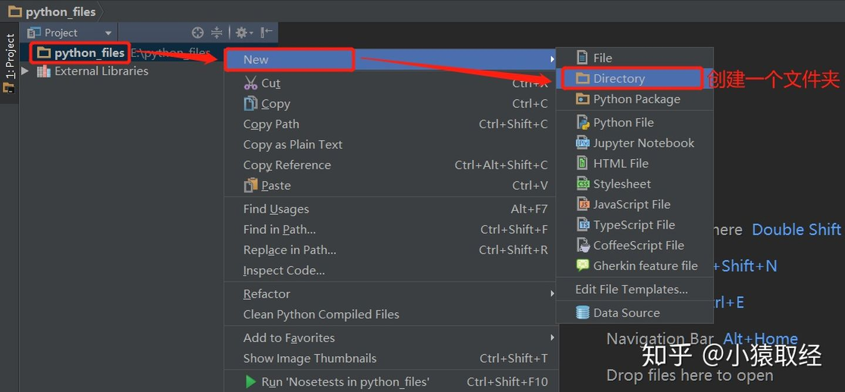Choose Jupyter Notebook from New submenu
Viewport: 845px width, 392px height.
tap(643, 143)
